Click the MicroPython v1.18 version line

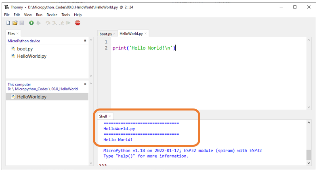coord(183,151)
